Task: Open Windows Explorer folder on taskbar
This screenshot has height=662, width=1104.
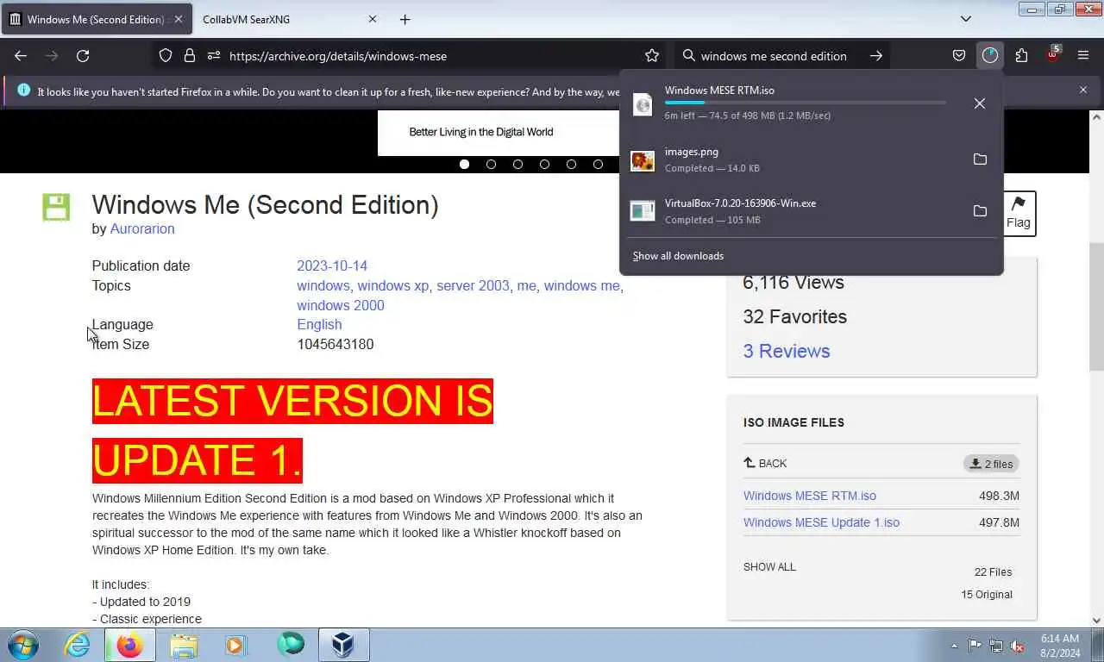Action: (x=183, y=645)
